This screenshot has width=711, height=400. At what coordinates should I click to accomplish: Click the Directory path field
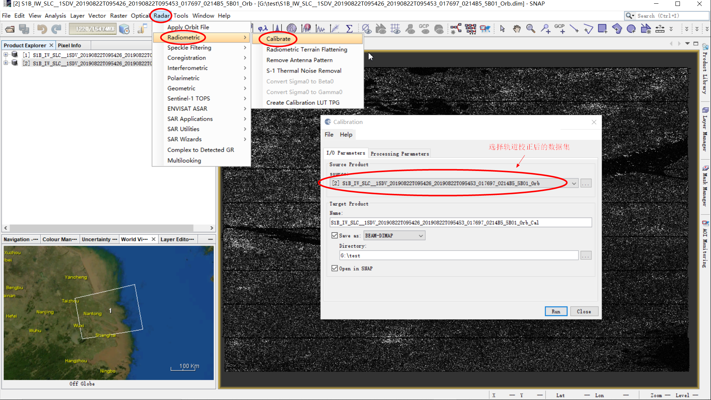[x=459, y=255]
